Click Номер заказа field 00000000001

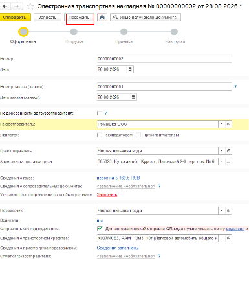[x=164, y=86]
